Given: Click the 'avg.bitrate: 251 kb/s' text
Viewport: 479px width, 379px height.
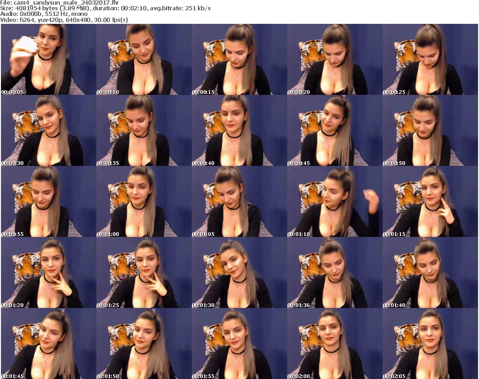Looking at the screenshot, I should coord(180,8).
